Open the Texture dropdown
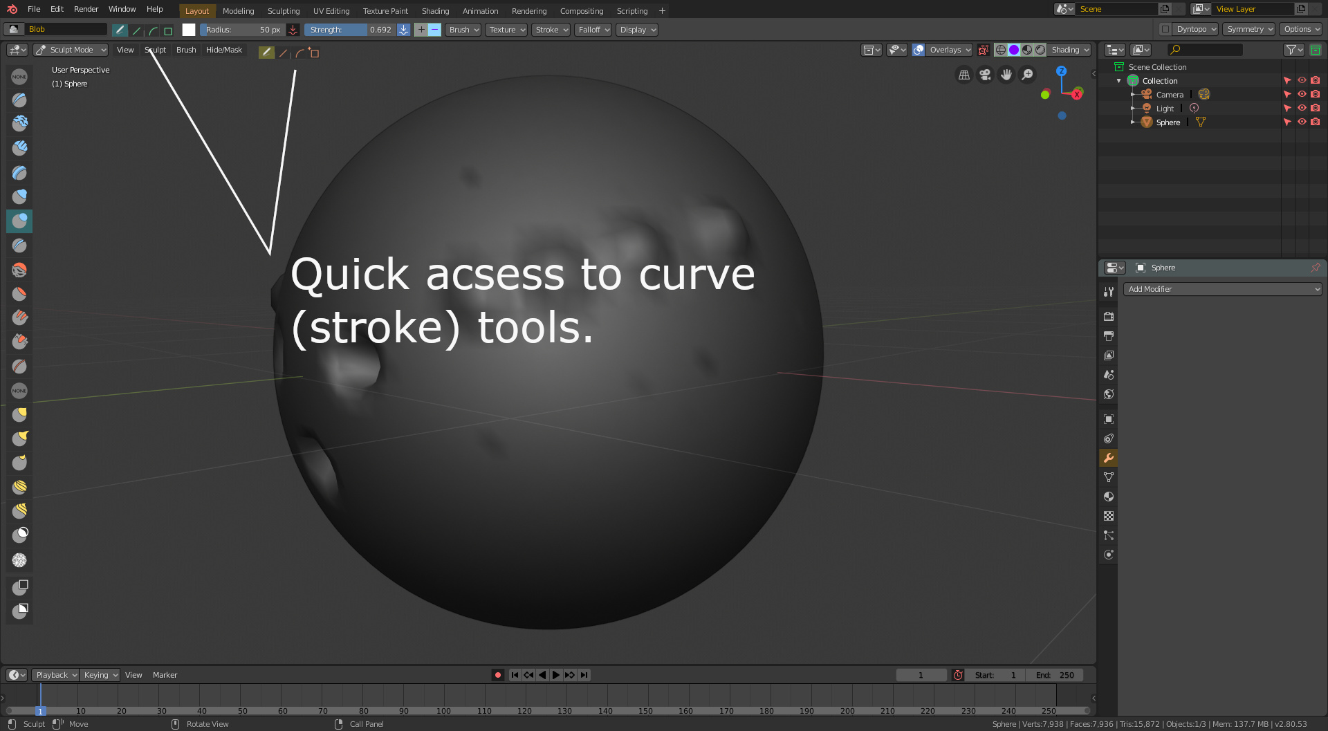 pyautogui.click(x=506, y=30)
